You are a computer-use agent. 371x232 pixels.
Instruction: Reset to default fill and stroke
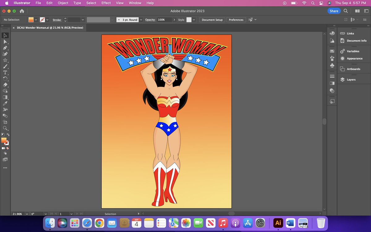[3, 135]
